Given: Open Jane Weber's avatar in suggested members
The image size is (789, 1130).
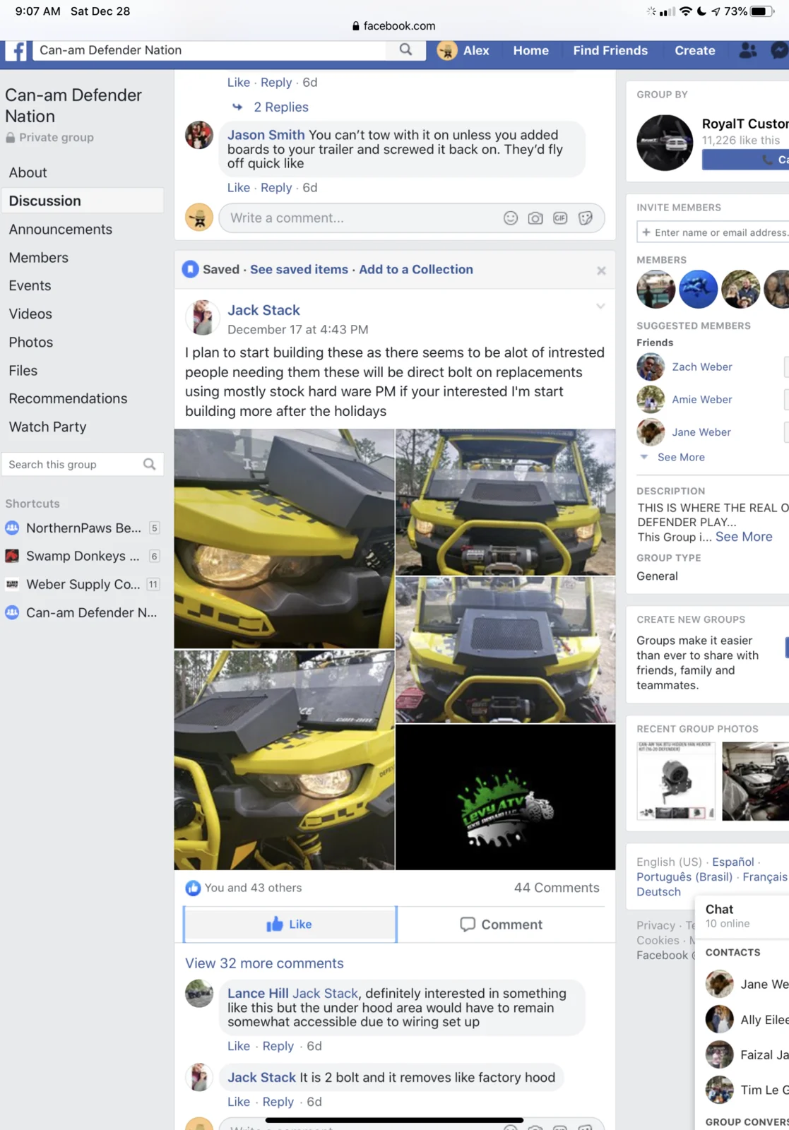Looking at the screenshot, I should [651, 432].
